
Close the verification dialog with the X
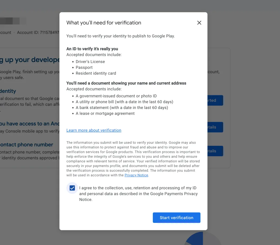[x=199, y=23]
